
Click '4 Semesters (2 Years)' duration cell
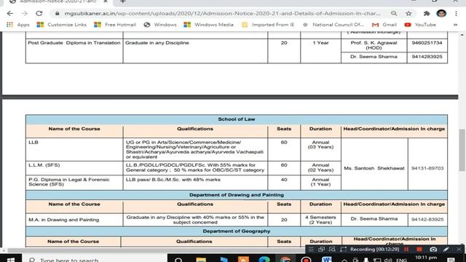coord(320,220)
